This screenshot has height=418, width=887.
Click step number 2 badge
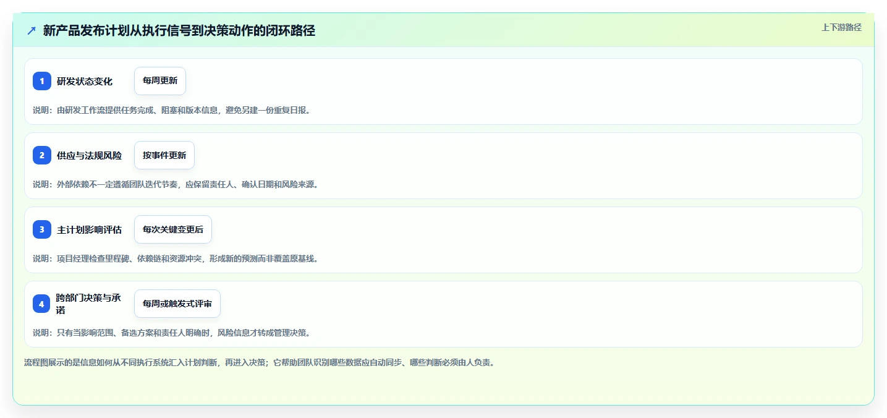(x=42, y=155)
